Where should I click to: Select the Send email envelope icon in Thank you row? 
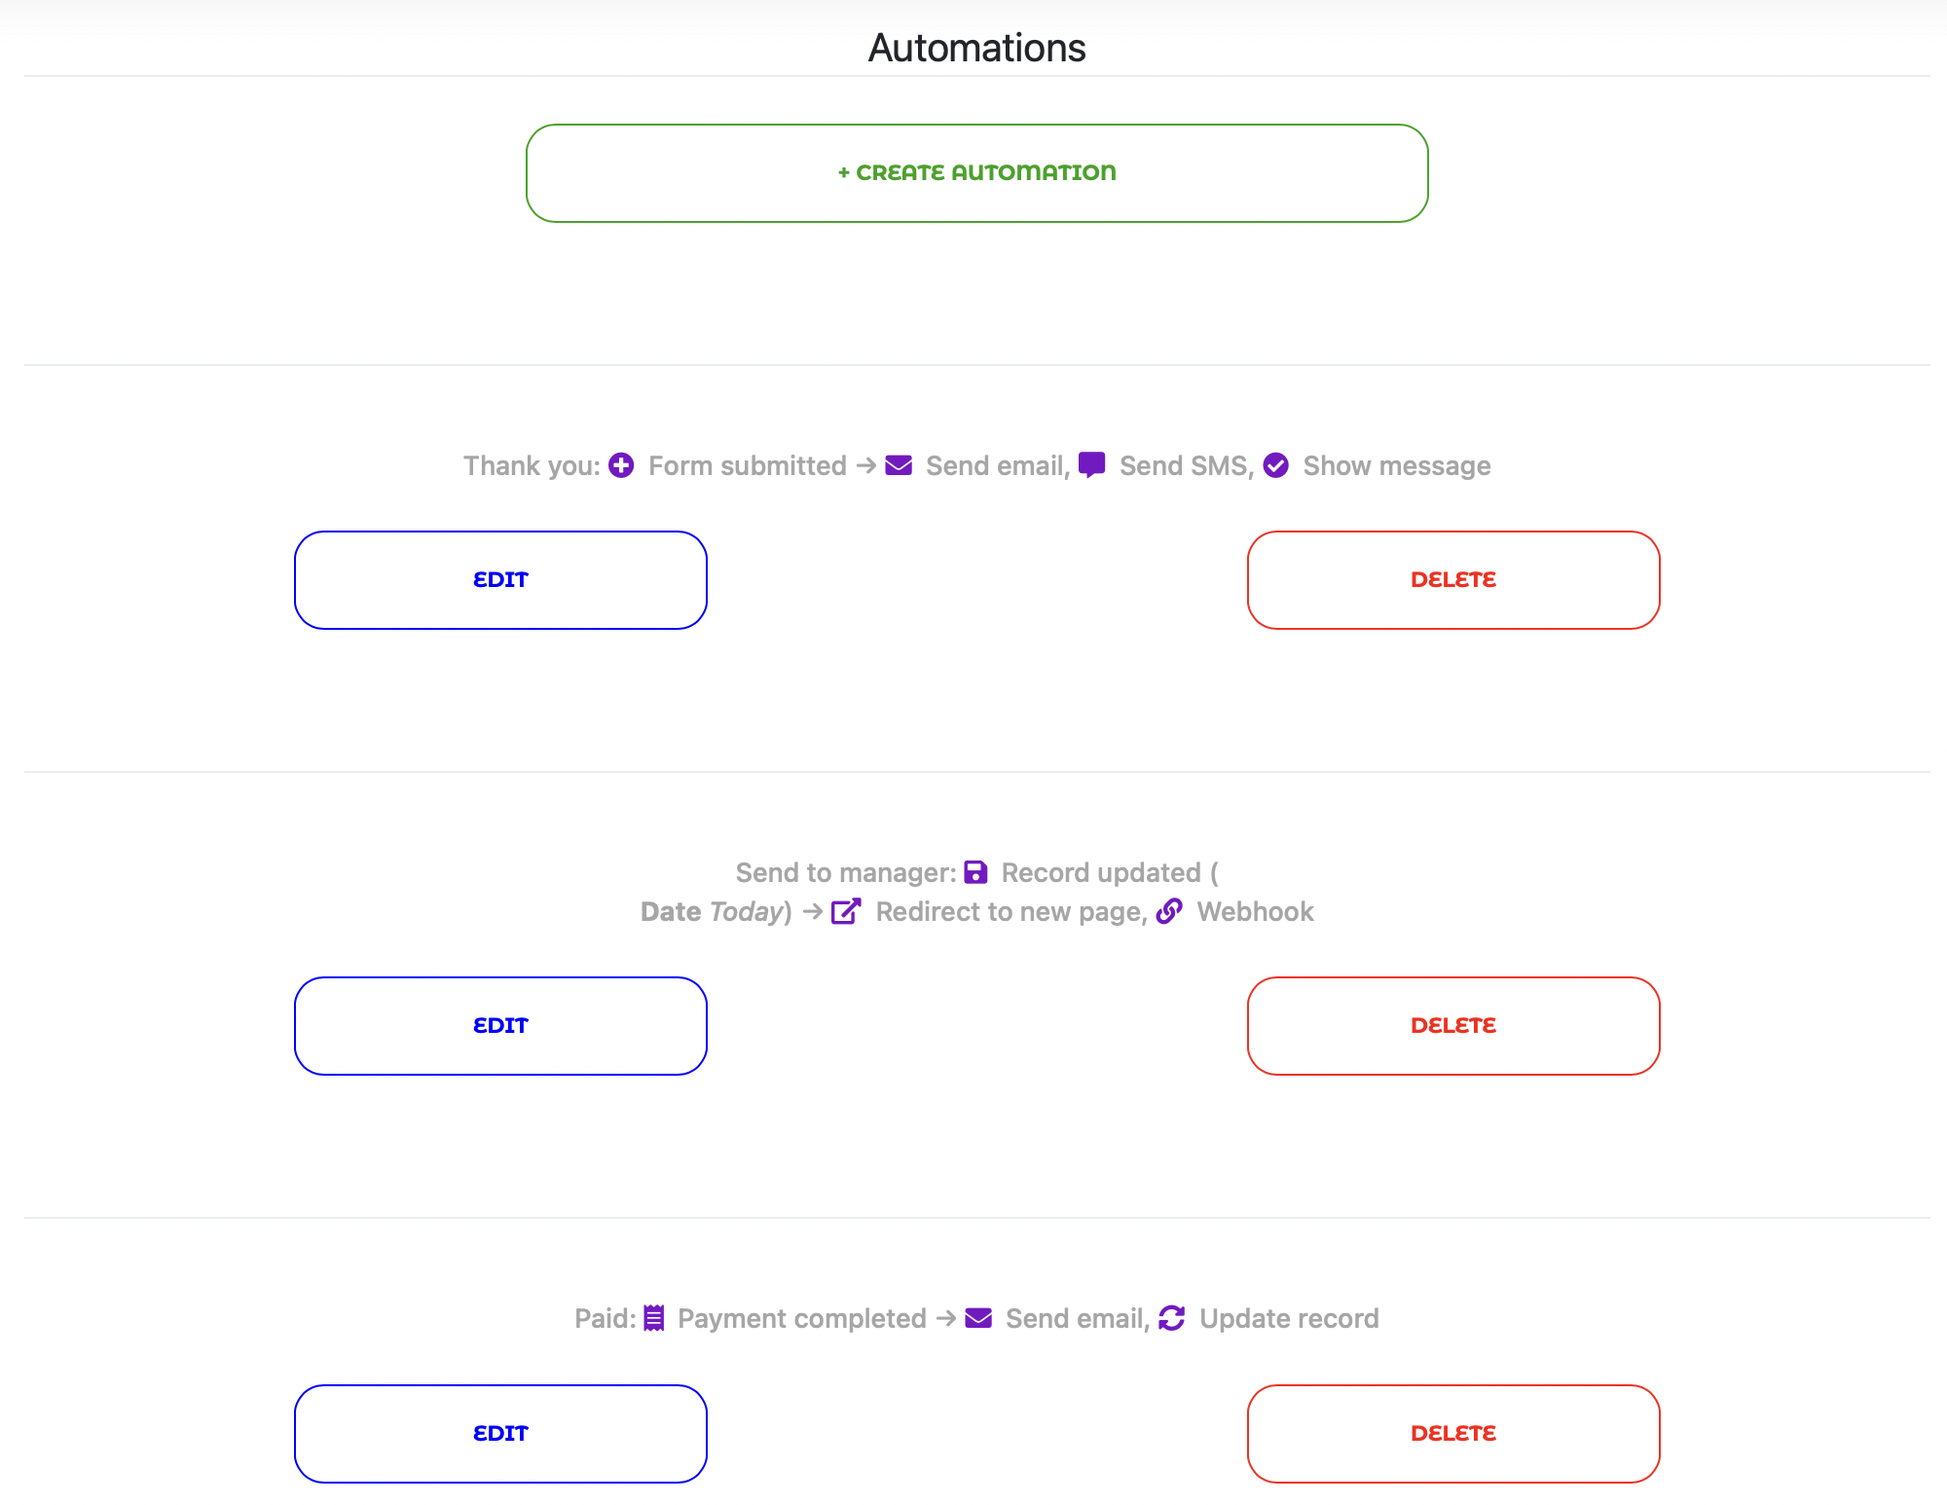[898, 465]
